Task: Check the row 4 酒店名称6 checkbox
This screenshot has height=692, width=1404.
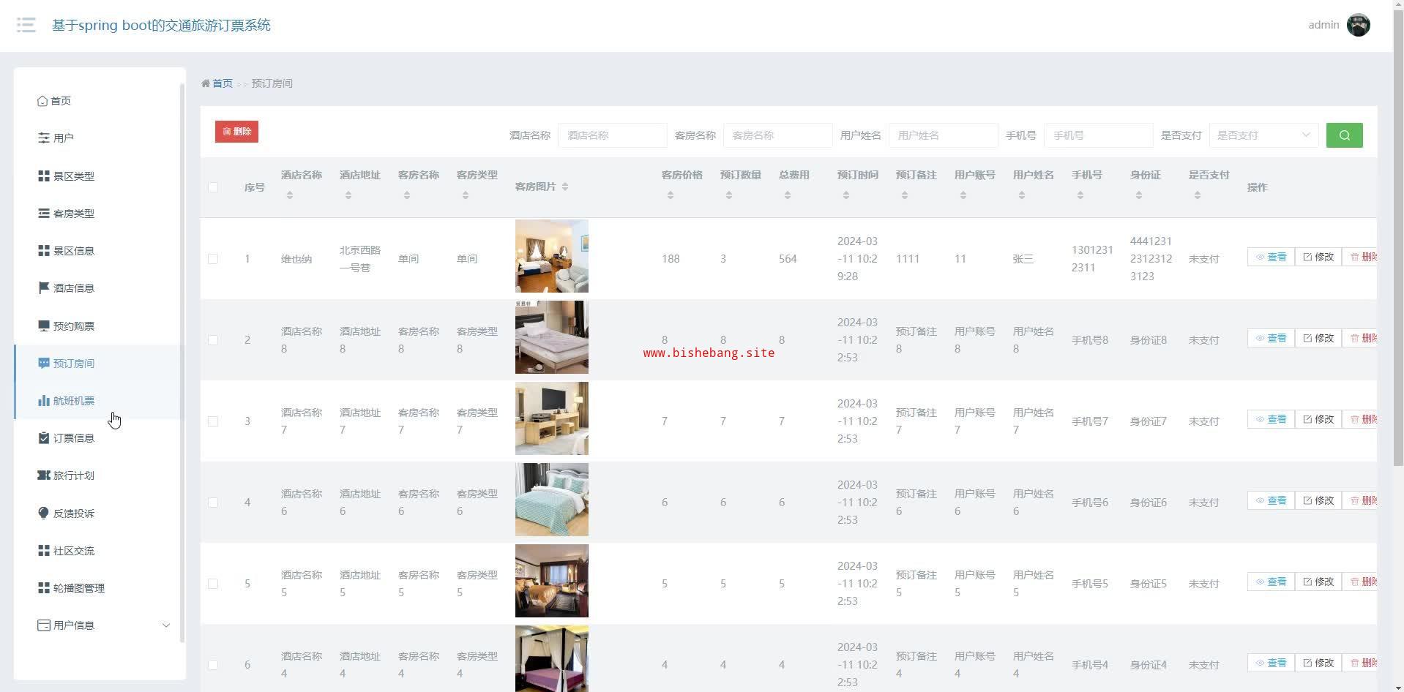Action: pyautogui.click(x=213, y=503)
